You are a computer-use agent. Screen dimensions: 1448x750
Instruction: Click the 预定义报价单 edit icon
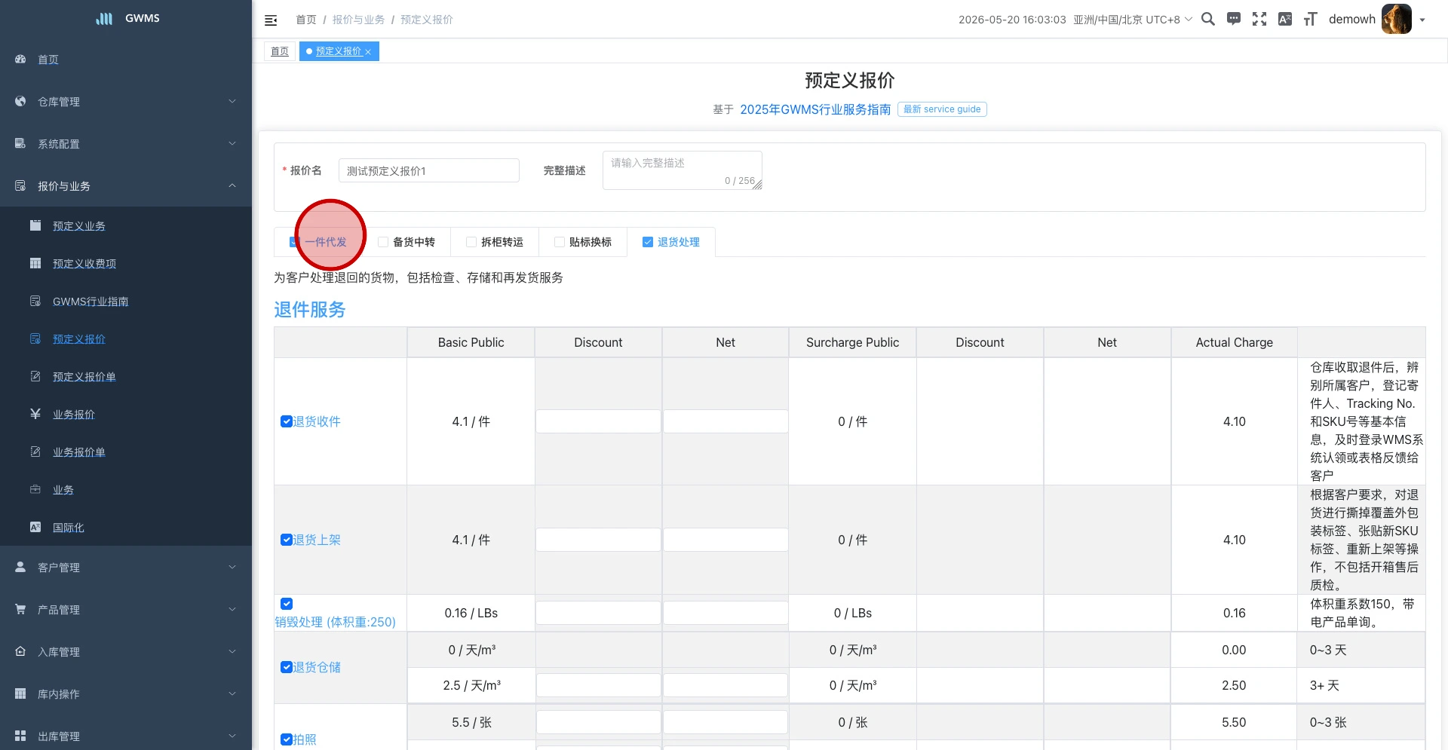(x=35, y=376)
